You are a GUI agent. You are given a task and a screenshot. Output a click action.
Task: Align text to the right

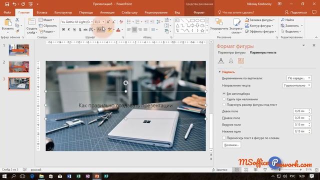(x=140, y=30)
